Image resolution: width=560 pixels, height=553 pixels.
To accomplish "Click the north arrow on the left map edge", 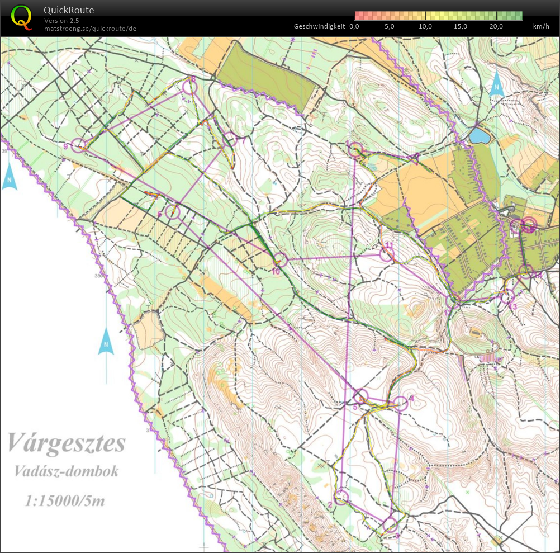I will coord(10,179).
